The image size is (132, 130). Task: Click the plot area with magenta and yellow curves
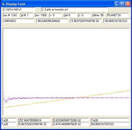point(66,72)
